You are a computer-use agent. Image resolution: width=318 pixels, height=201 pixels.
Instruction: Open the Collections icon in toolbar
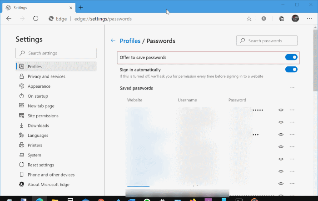tap(281, 19)
